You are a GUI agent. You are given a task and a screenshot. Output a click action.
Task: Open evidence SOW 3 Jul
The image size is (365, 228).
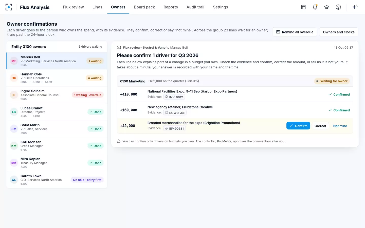(175, 113)
